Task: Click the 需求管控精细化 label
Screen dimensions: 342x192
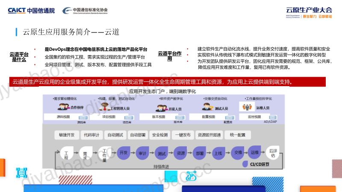Action: [x=65, y=99]
